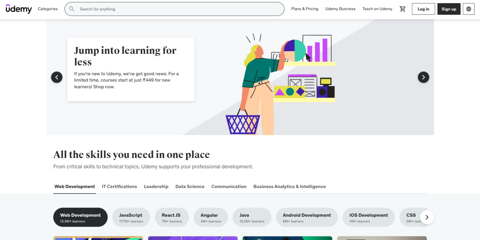Advance topic pills with right arrow
Image resolution: width=480 pixels, height=240 pixels.
tap(427, 217)
